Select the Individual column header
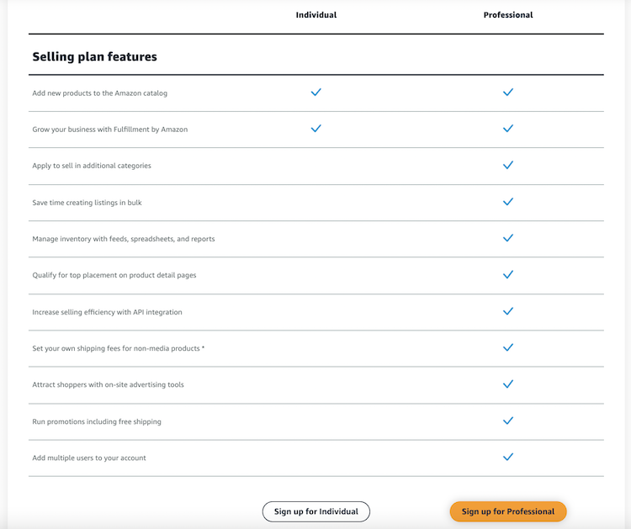Screen dimensions: 631x529 315,15
